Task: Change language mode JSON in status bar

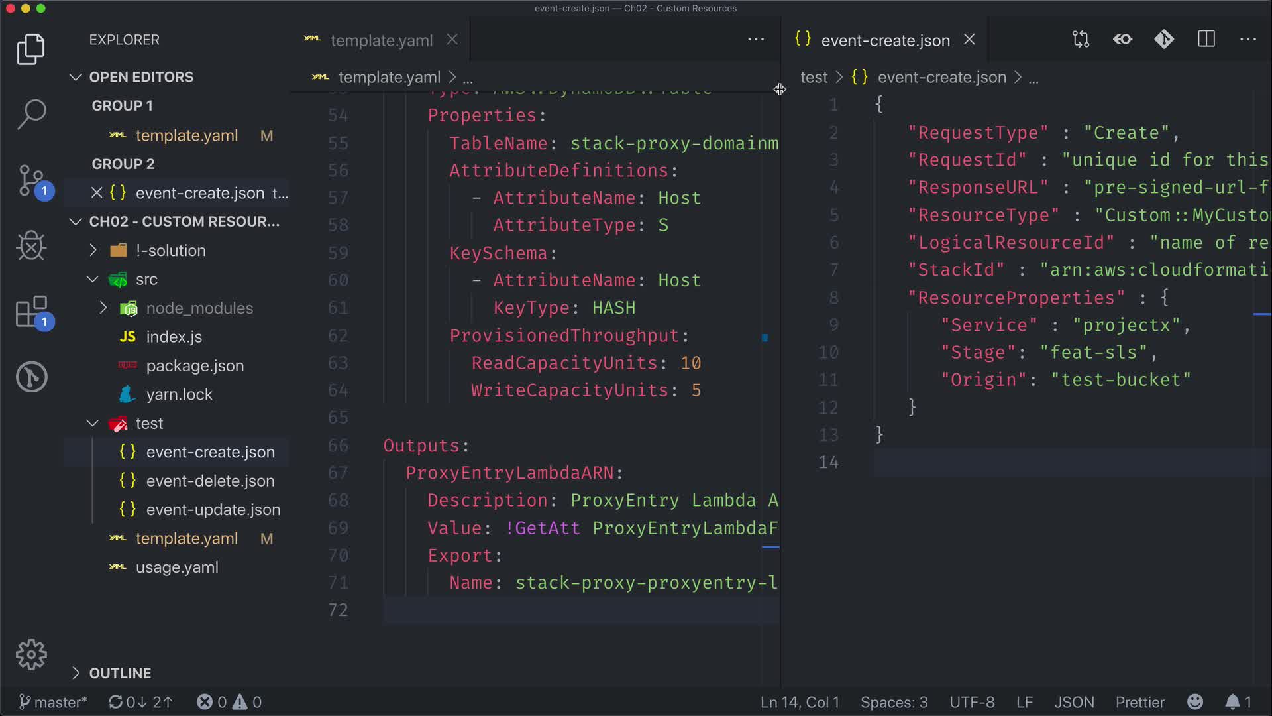Action: (x=1074, y=702)
